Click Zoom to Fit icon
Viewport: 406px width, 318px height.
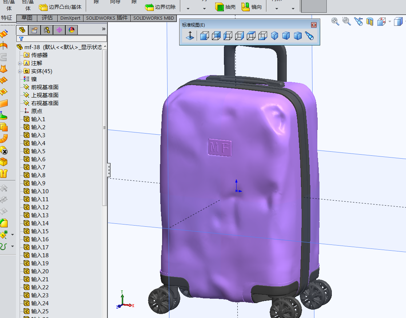335,21
